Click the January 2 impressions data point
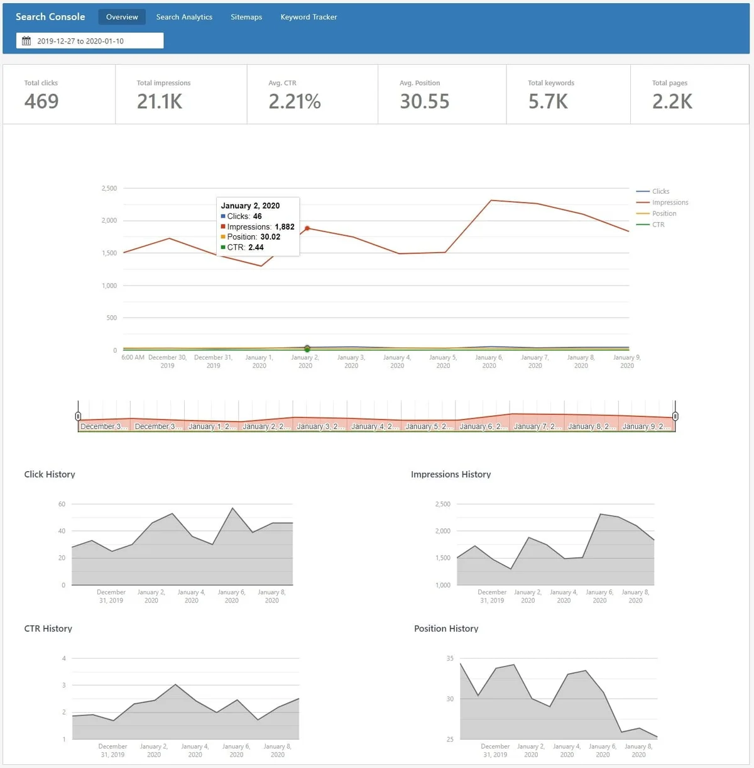 click(x=307, y=228)
